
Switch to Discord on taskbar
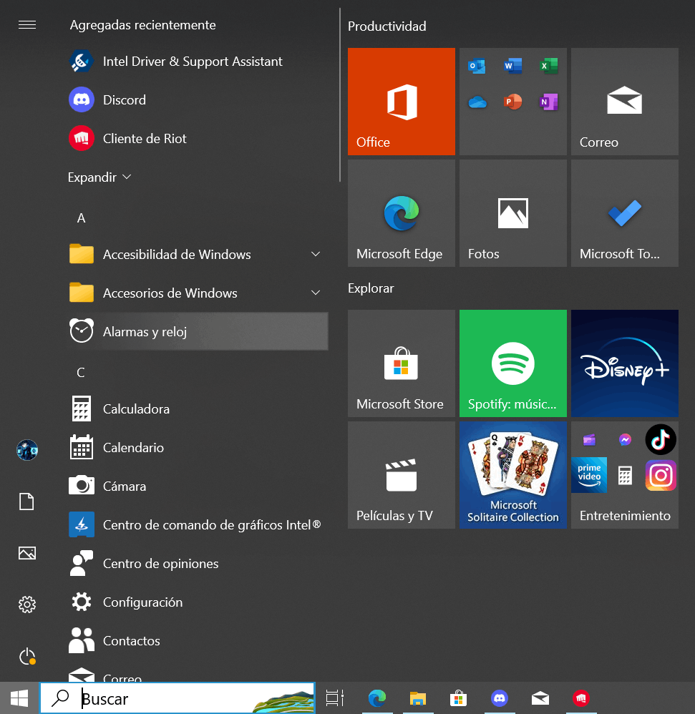500,698
